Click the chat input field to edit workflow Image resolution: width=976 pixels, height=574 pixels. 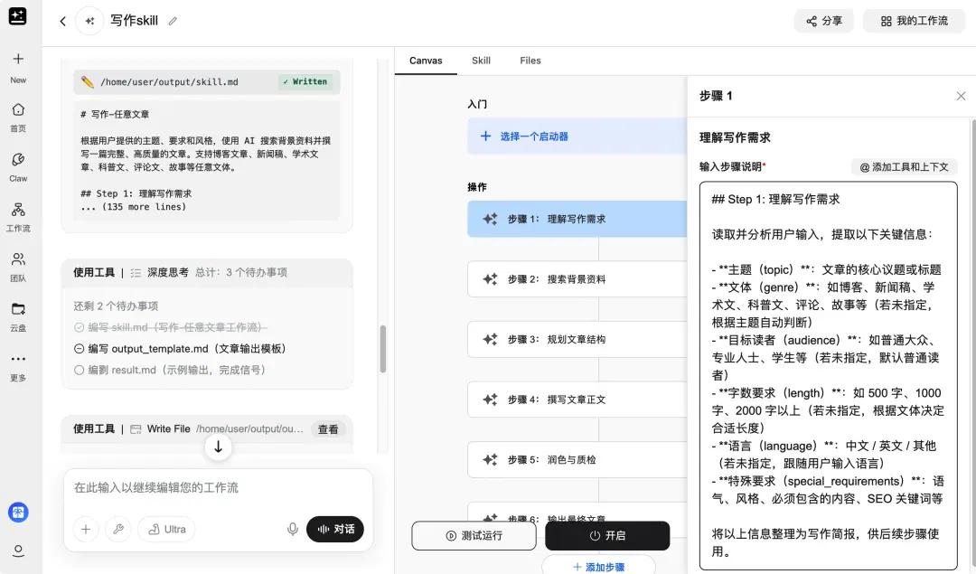tap(218, 487)
